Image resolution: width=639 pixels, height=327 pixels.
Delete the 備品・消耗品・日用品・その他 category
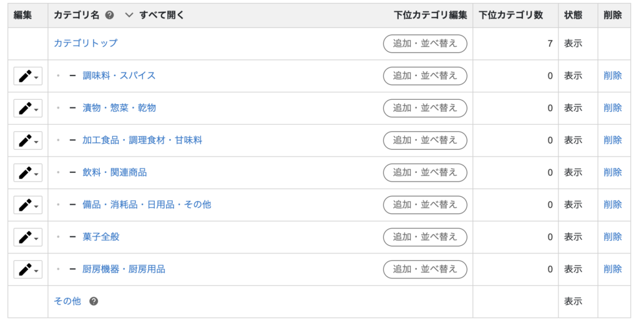click(x=612, y=205)
